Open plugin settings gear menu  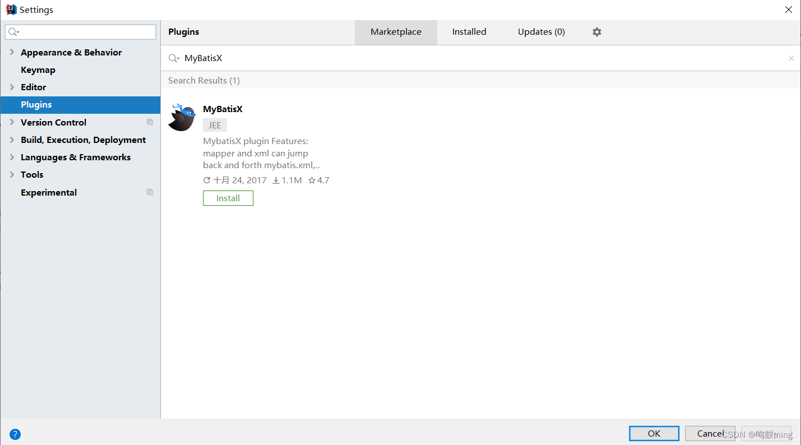click(x=597, y=32)
